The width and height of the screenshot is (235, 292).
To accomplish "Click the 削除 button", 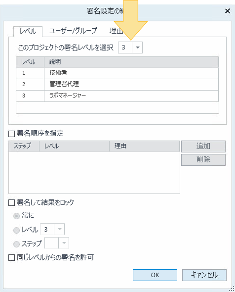I will [x=203, y=160].
